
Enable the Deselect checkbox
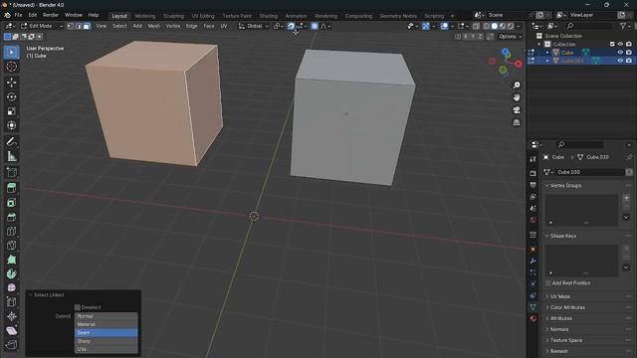click(x=78, y=307)
